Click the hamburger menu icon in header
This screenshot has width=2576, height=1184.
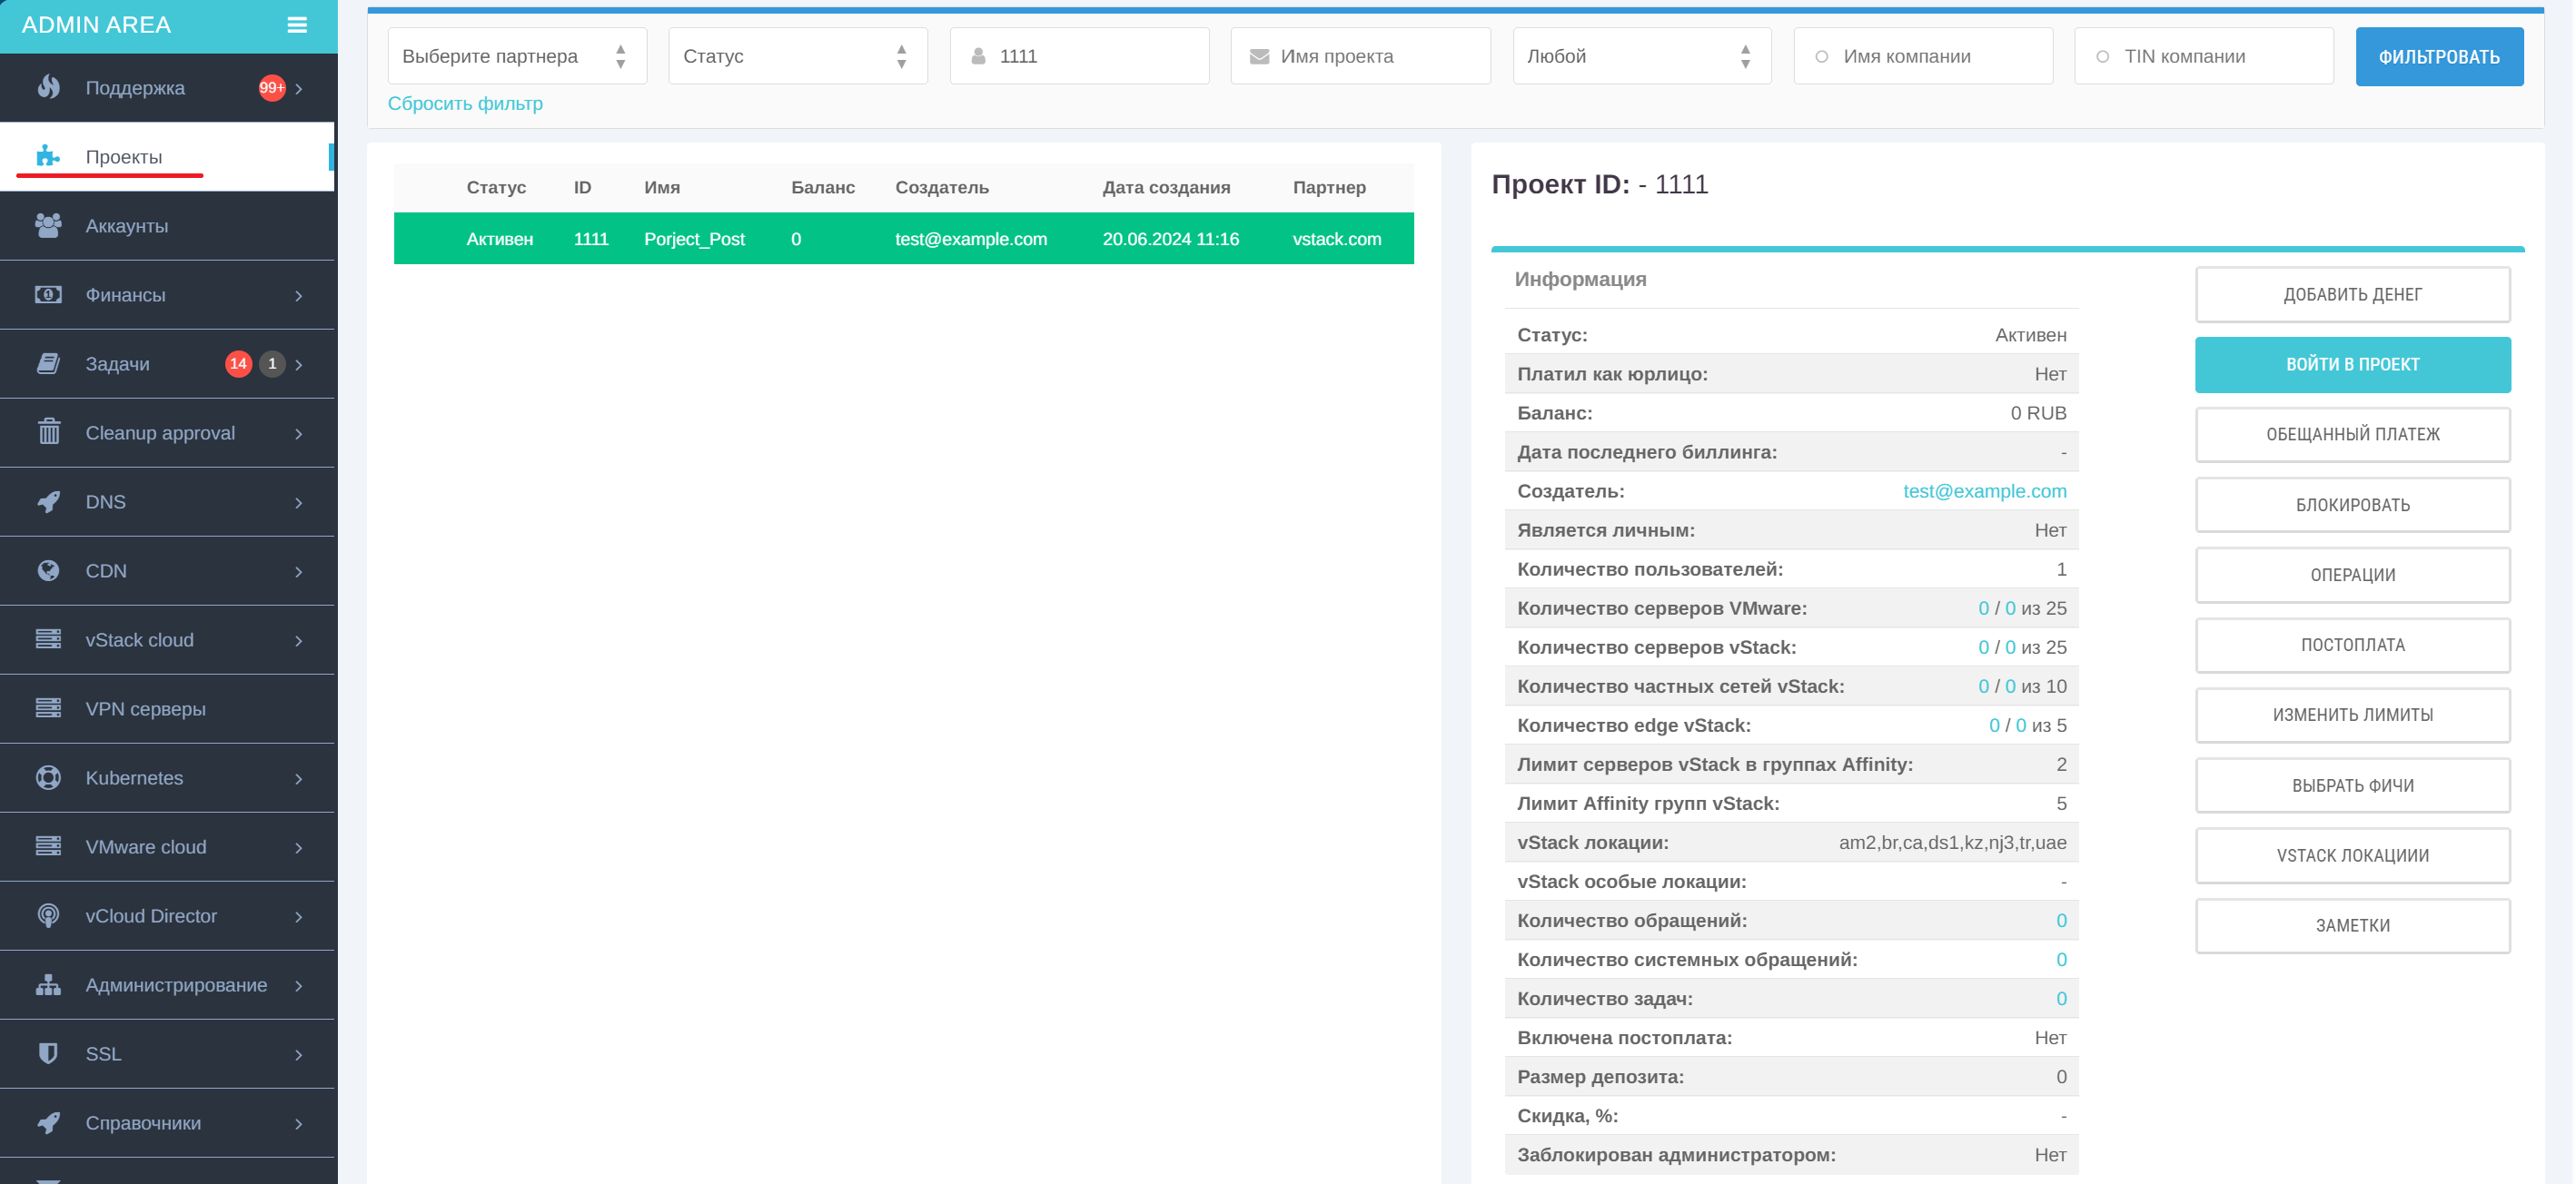coord(297,25)
